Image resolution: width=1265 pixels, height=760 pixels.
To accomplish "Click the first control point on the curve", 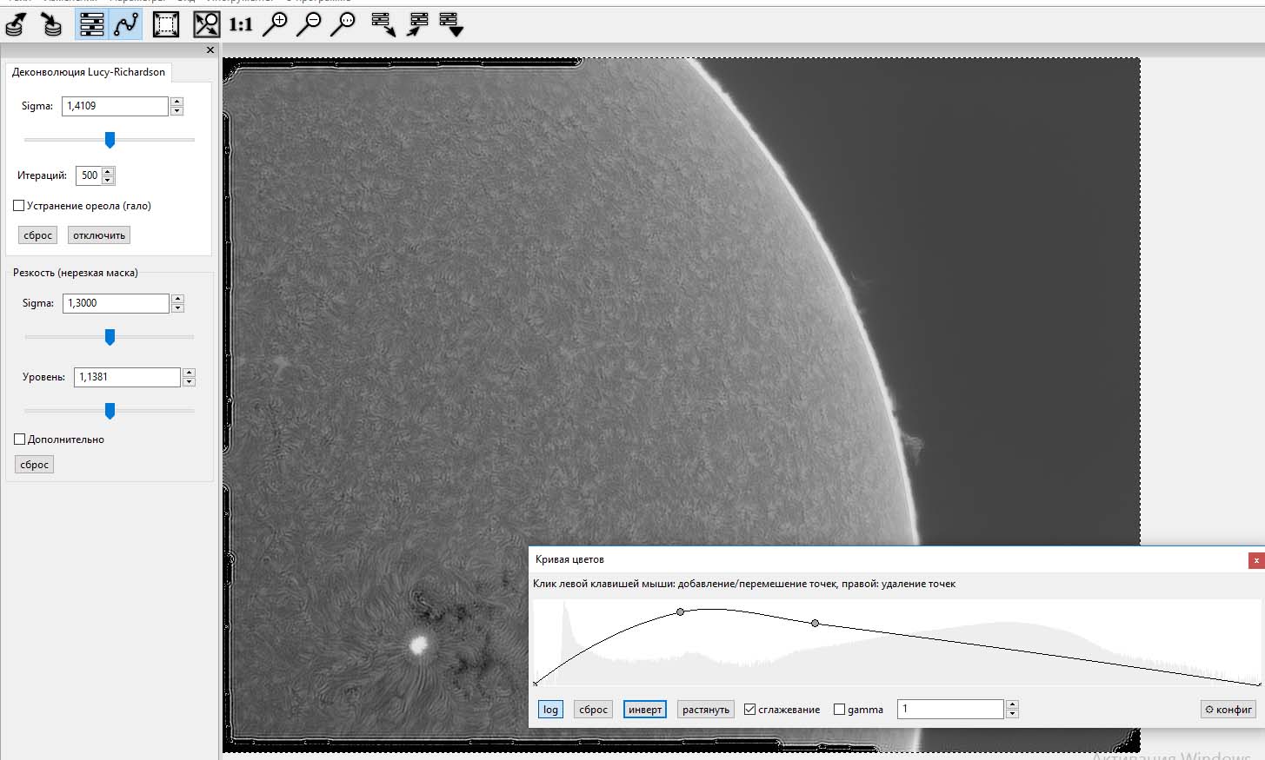I will click(681, 612).
